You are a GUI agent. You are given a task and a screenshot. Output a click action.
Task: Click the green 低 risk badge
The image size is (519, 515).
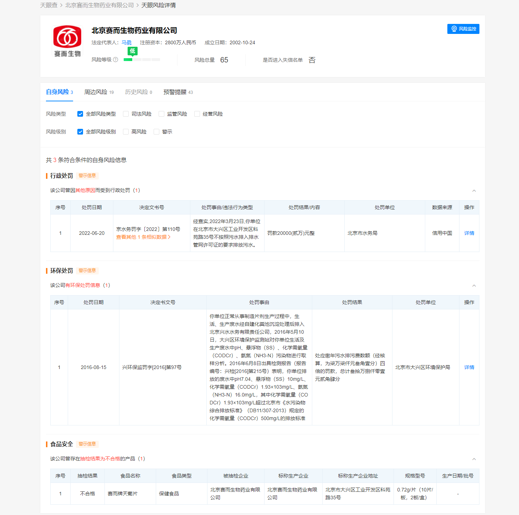[132, 51]
